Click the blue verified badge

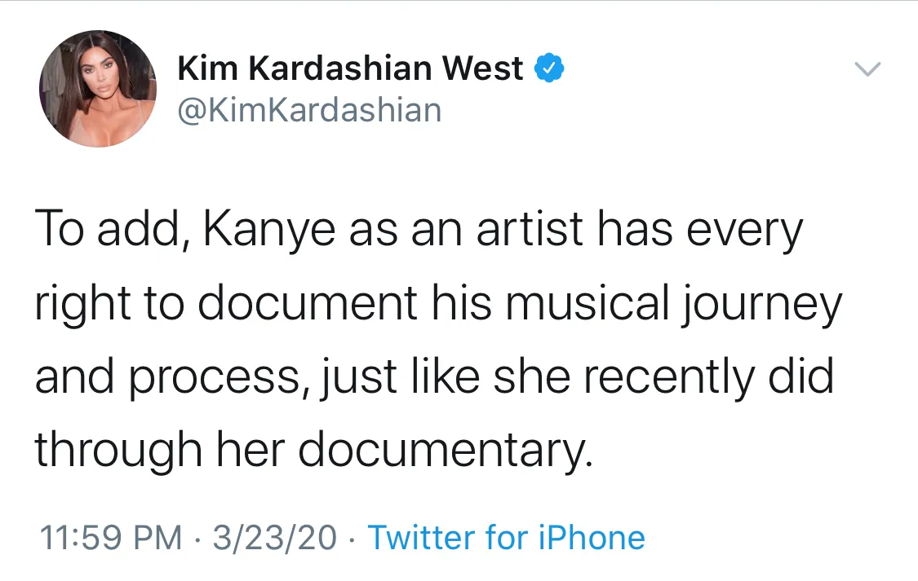(x=549, y=70)
